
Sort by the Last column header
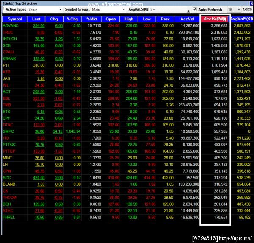click(x=36, y=19)
